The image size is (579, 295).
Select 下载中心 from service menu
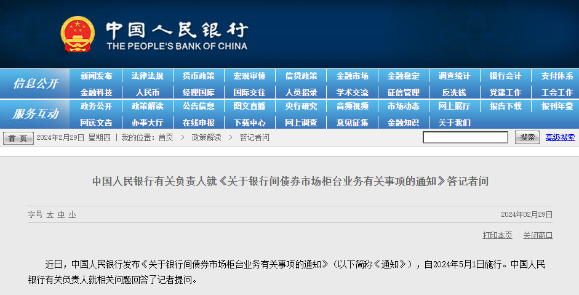coord(249,123)
